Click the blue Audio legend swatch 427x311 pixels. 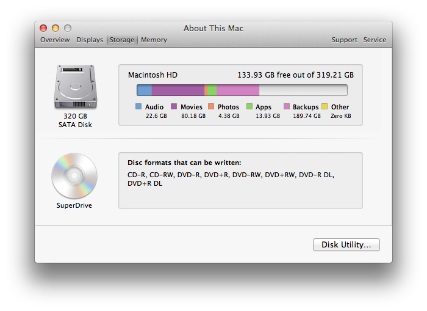pos(138,106)
